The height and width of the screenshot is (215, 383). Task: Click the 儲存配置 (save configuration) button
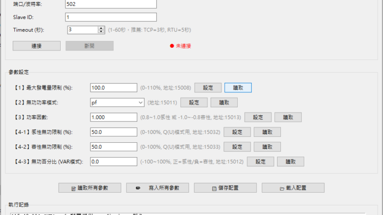[x=226, y=188]
